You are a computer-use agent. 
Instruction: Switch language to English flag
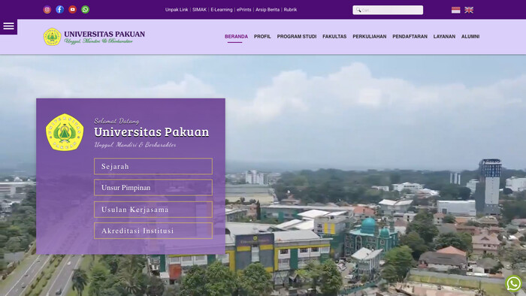click(x=469, y=10)
